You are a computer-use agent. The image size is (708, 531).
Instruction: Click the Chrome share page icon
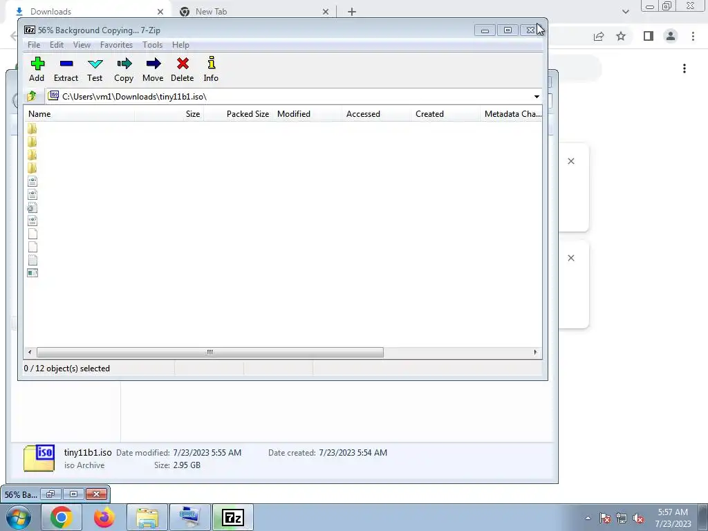[599, 36]
